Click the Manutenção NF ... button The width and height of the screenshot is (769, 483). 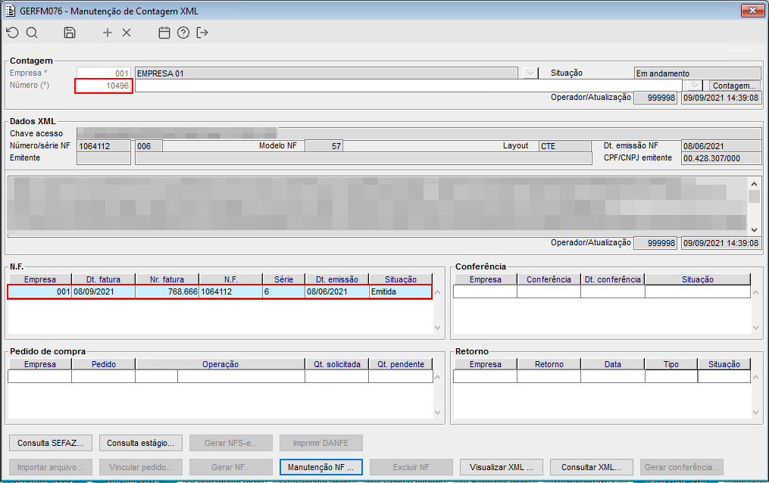tap(320, 467)
